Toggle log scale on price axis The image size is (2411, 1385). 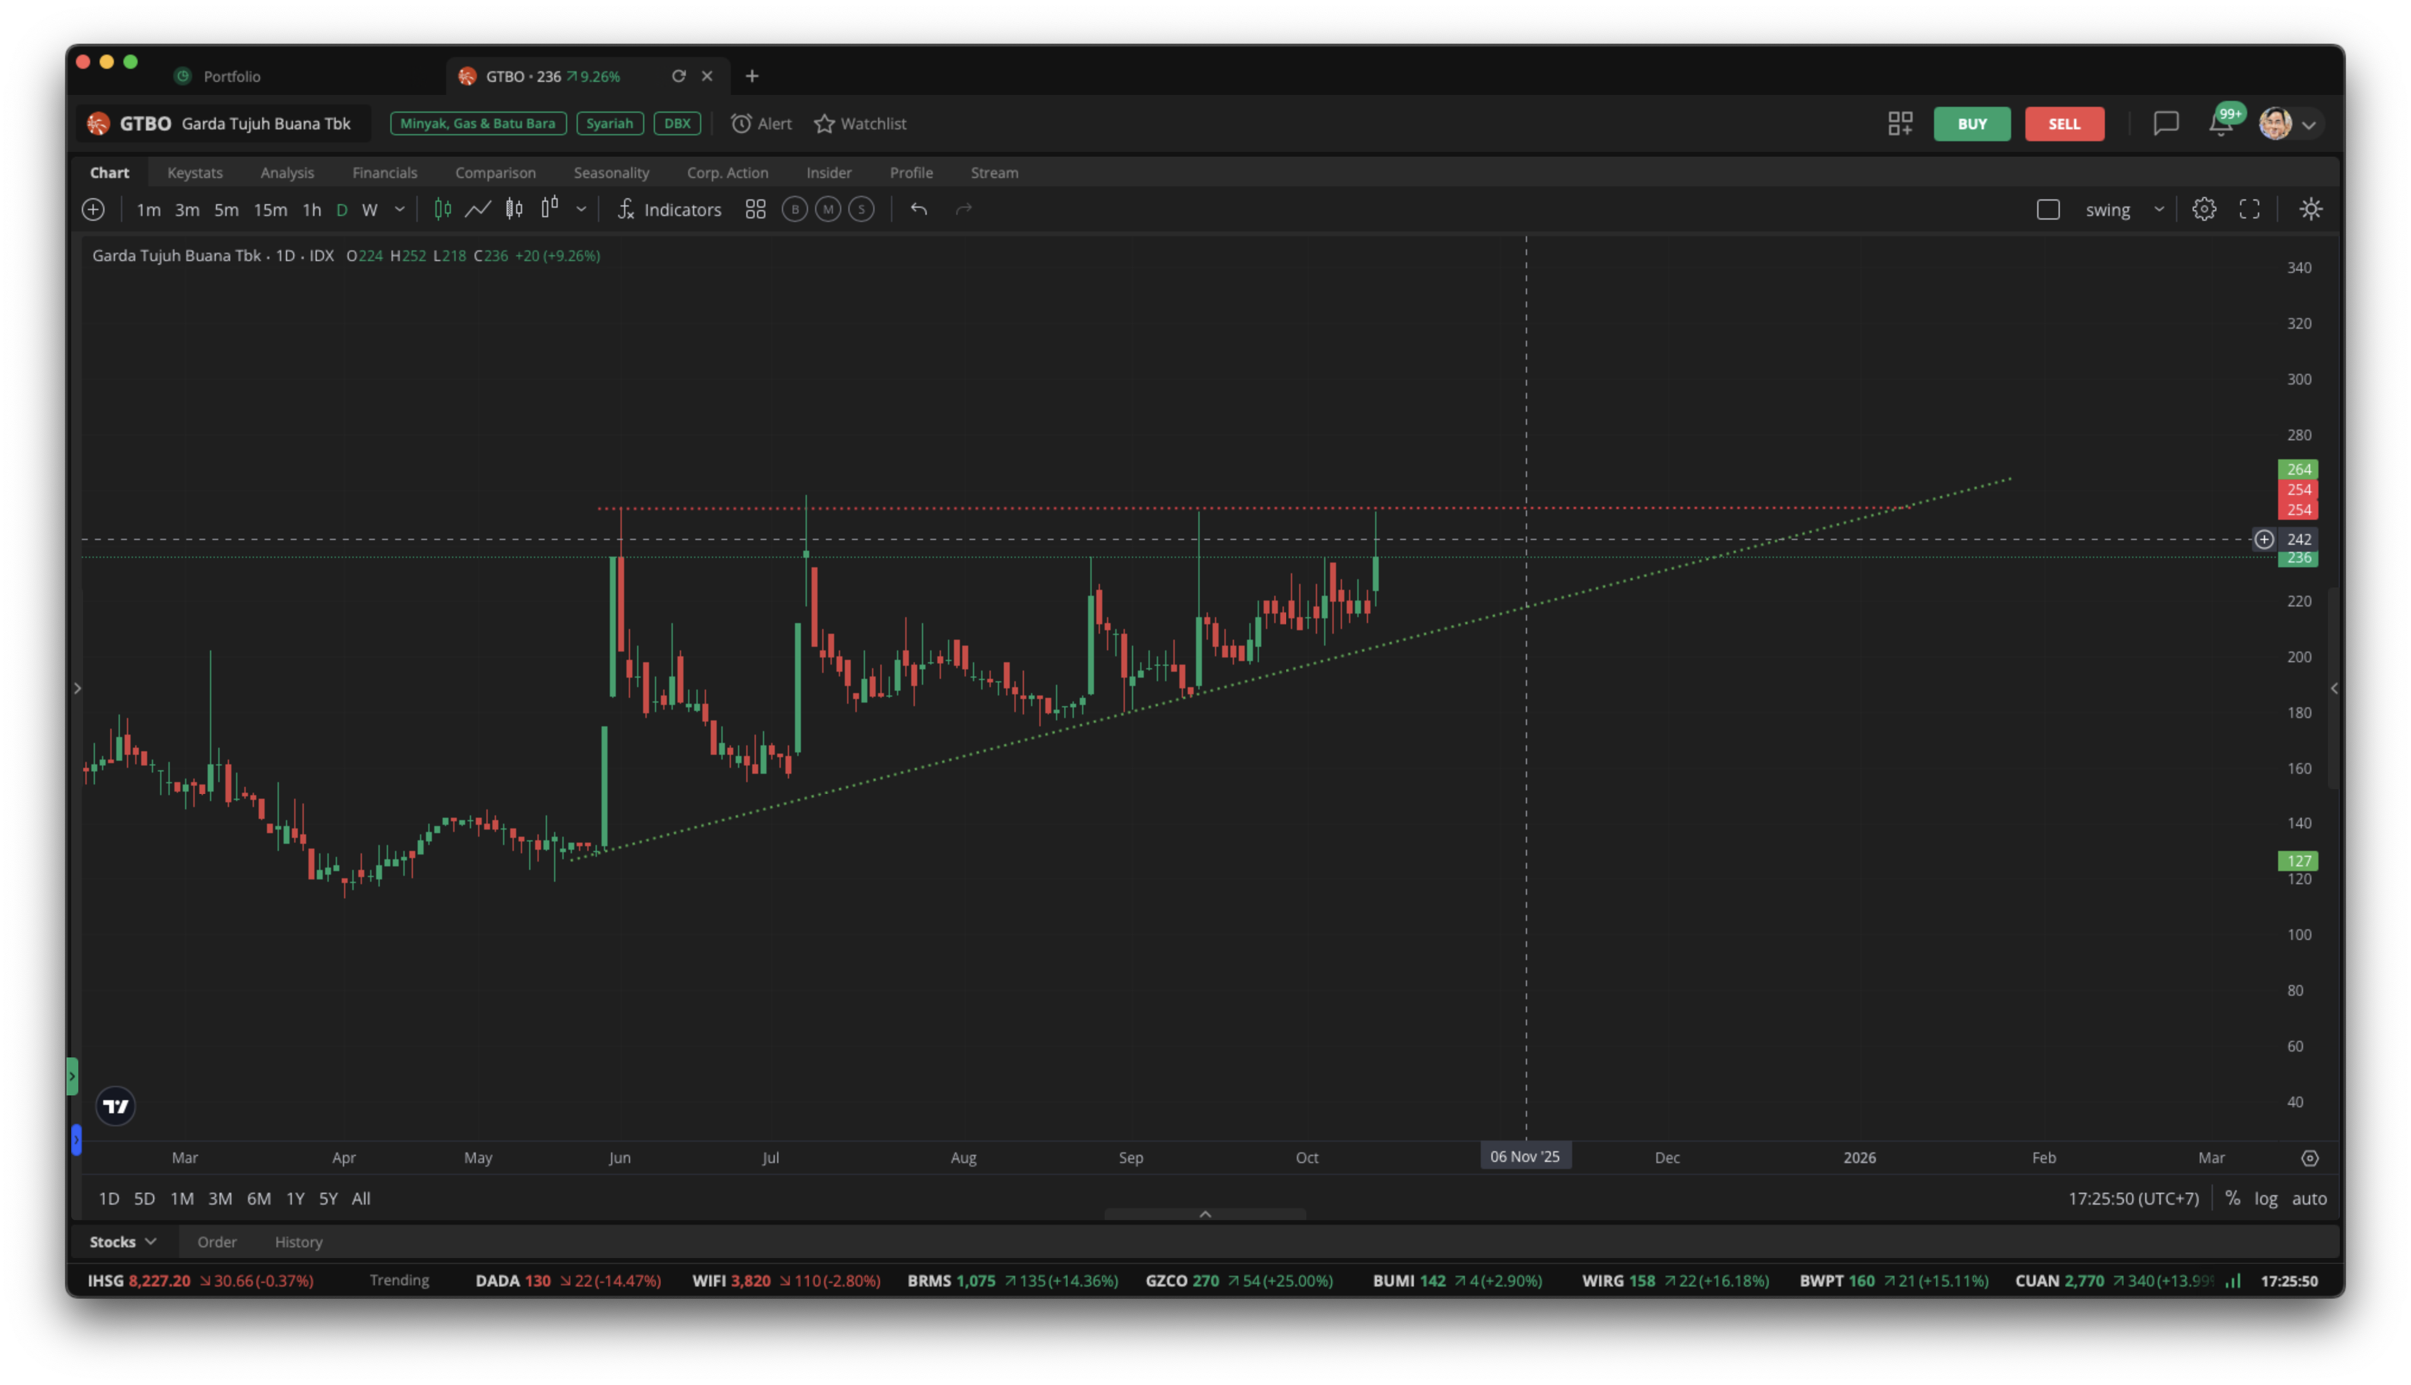2266,1199
